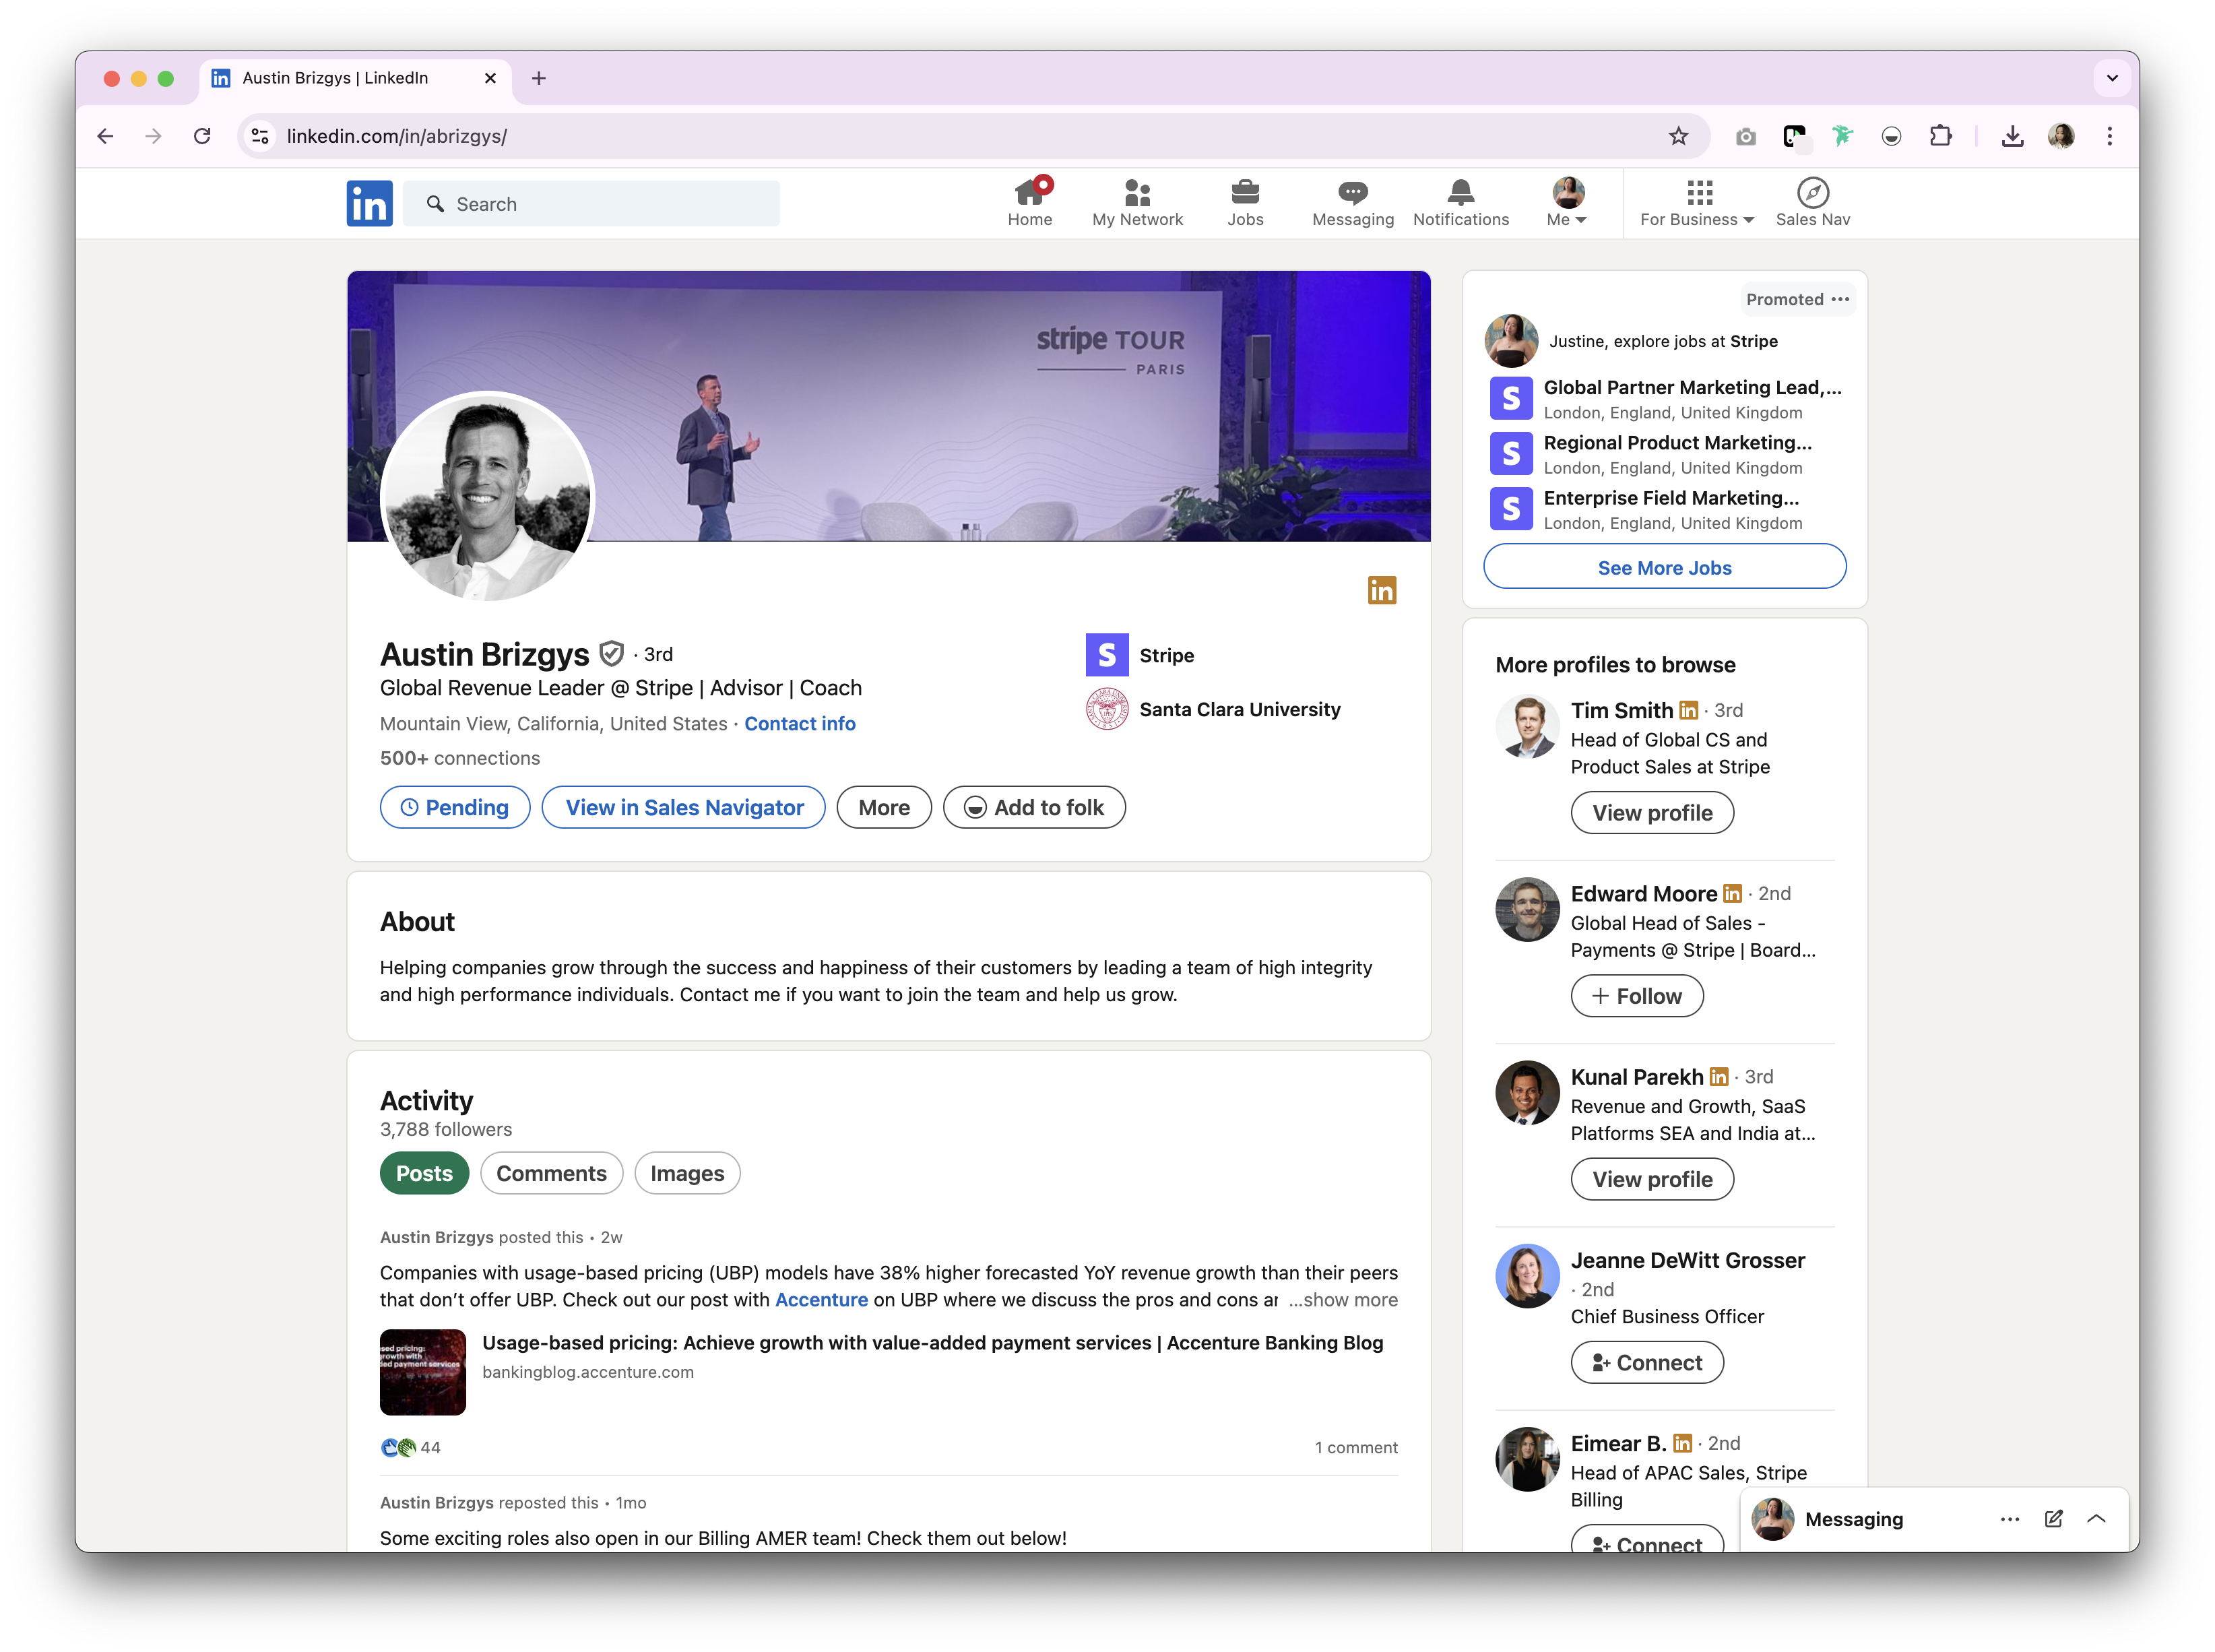The image size is (2215, 1652).
Task: Bookmark page with the star icon
Action: pos(1678,136)
